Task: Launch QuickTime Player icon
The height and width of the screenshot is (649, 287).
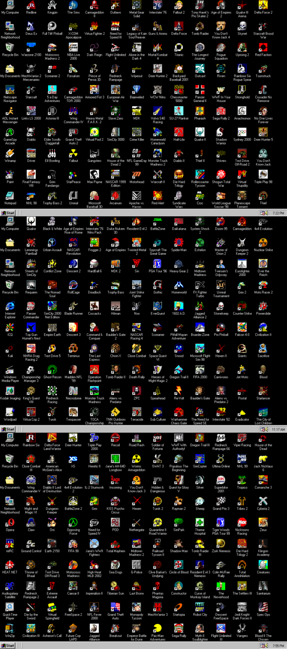Action: pyautogui.click(x=10, y=607)
